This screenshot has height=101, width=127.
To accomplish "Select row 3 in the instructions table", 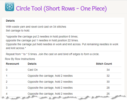I will pyautogui.click(x=63, y=88).
